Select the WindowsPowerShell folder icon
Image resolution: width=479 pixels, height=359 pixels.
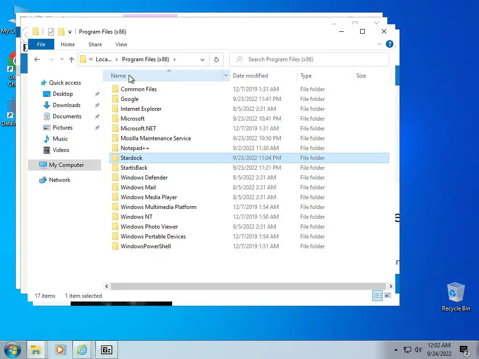(115, 246)
